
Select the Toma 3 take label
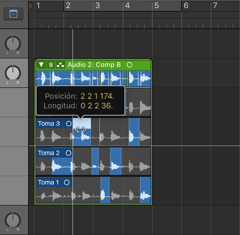coord(49,123)
